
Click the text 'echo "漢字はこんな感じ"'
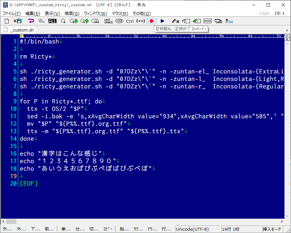(61, 153)
